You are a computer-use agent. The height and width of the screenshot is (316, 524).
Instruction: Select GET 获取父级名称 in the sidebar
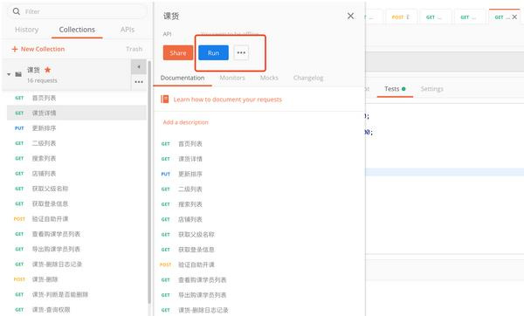click(x=77, y=189)
